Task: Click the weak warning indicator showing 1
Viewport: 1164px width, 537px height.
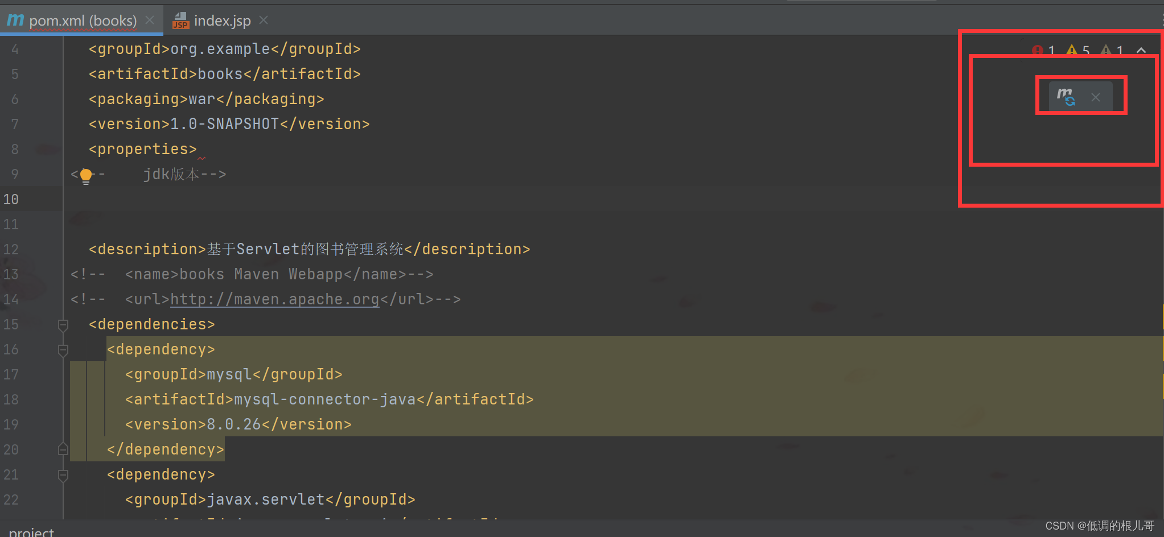Action: coord(1107,50)
